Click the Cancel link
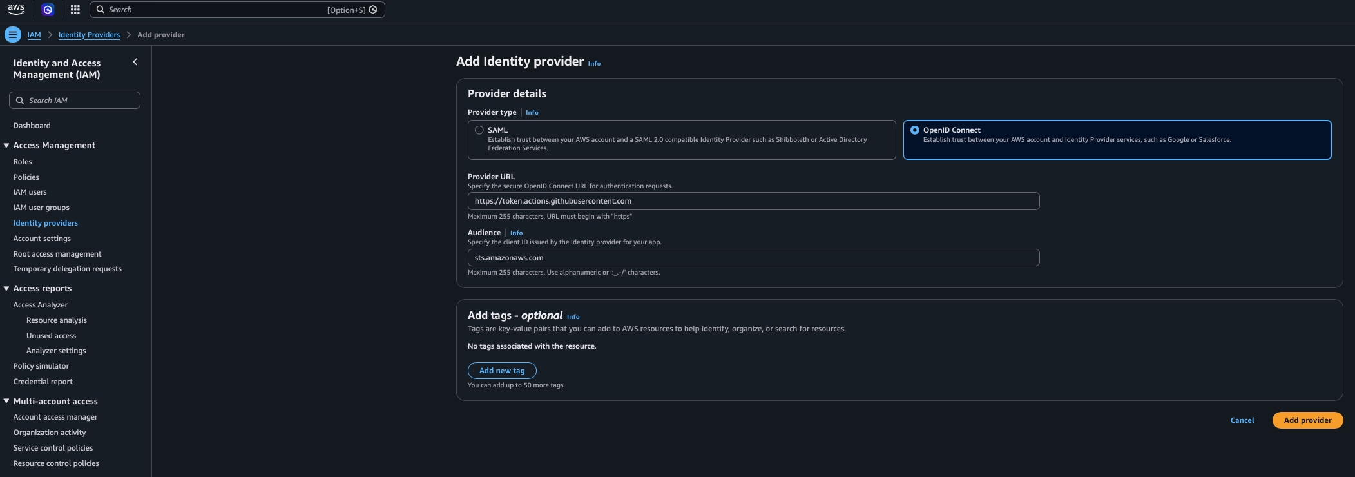Image resolution: width=1355 pixels, height=477 pixels. 1242,420
